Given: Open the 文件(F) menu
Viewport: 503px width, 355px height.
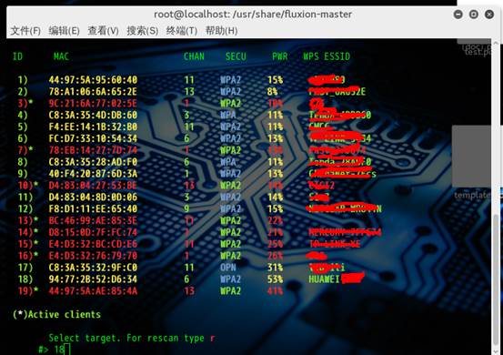Looking at the screenshot, I should (25, 31).
